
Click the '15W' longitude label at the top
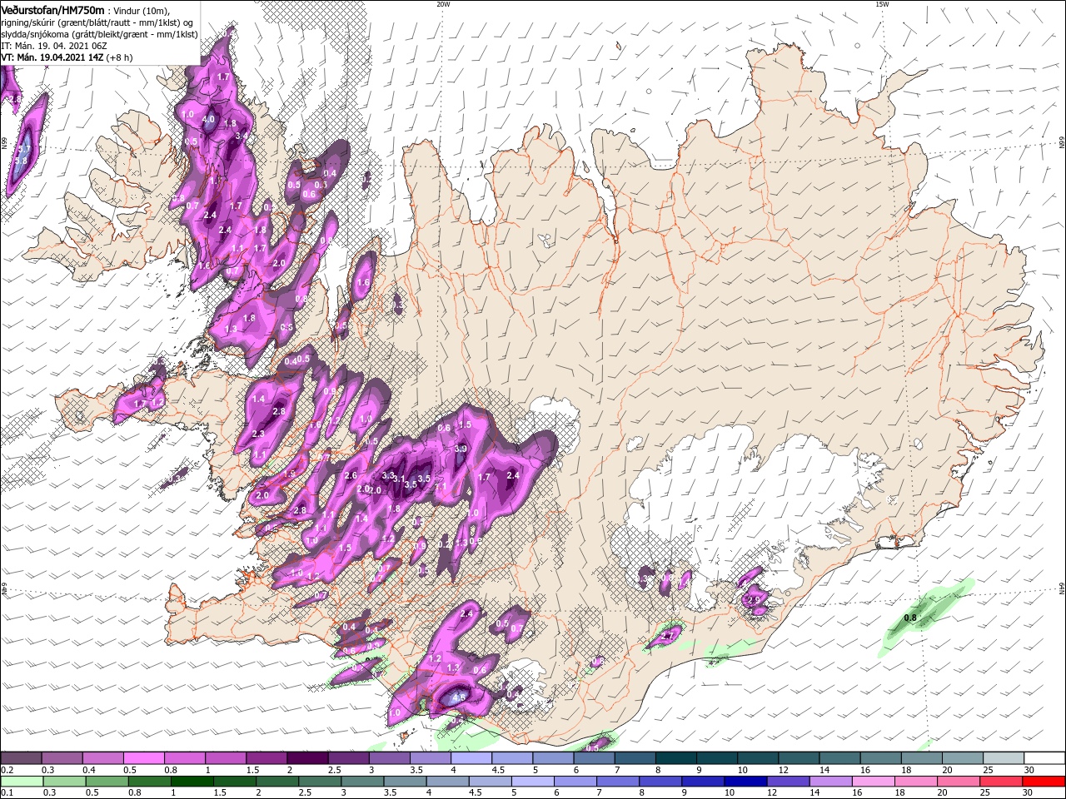[882, 4]
